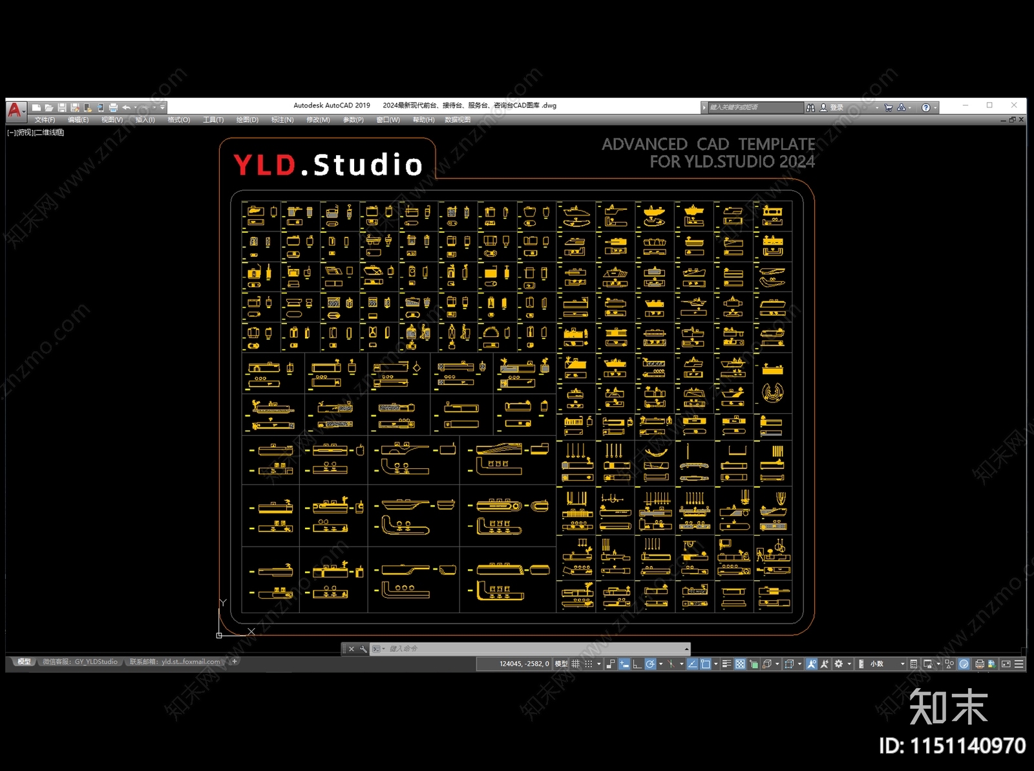This screenshot has width=1034, height=771.
Task: Click the Autodesk App Store cart icon
Action: (x=889, y=107)
